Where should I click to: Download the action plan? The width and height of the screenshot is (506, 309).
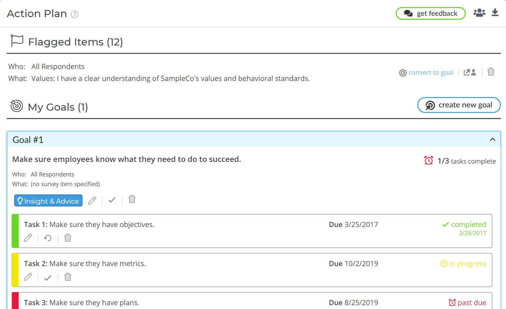coord(495,13)
